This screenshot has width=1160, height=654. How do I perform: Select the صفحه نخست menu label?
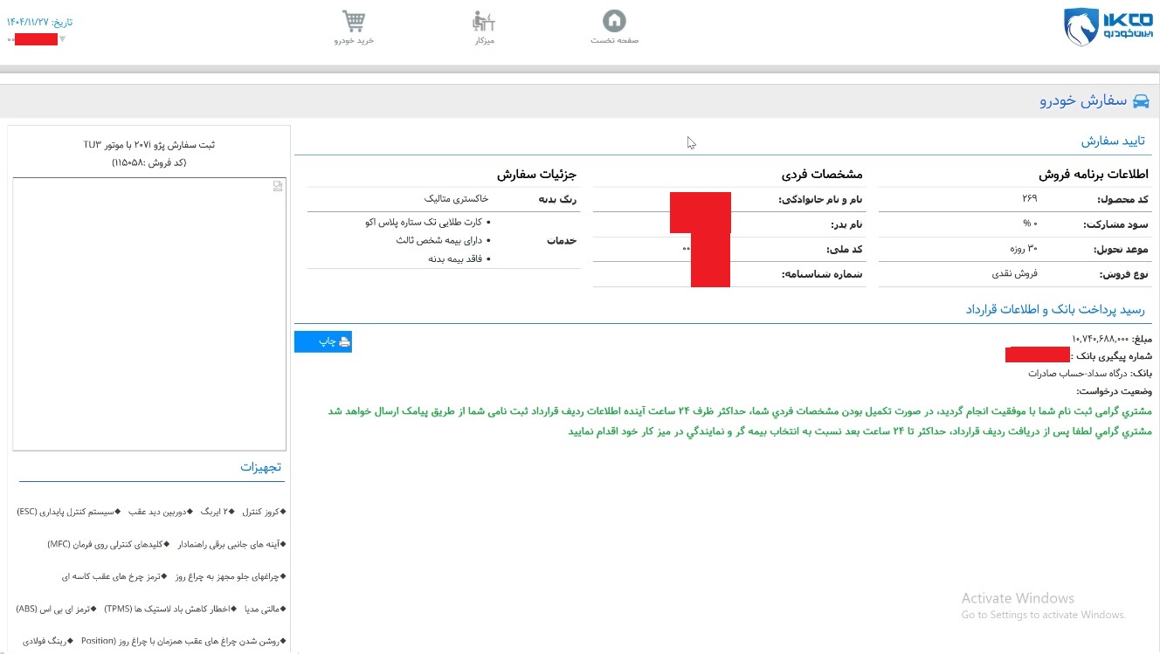[x=615, y=41]
